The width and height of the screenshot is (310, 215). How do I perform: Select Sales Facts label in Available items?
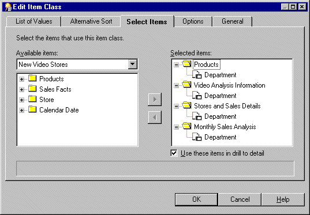[x=55, y=89]
